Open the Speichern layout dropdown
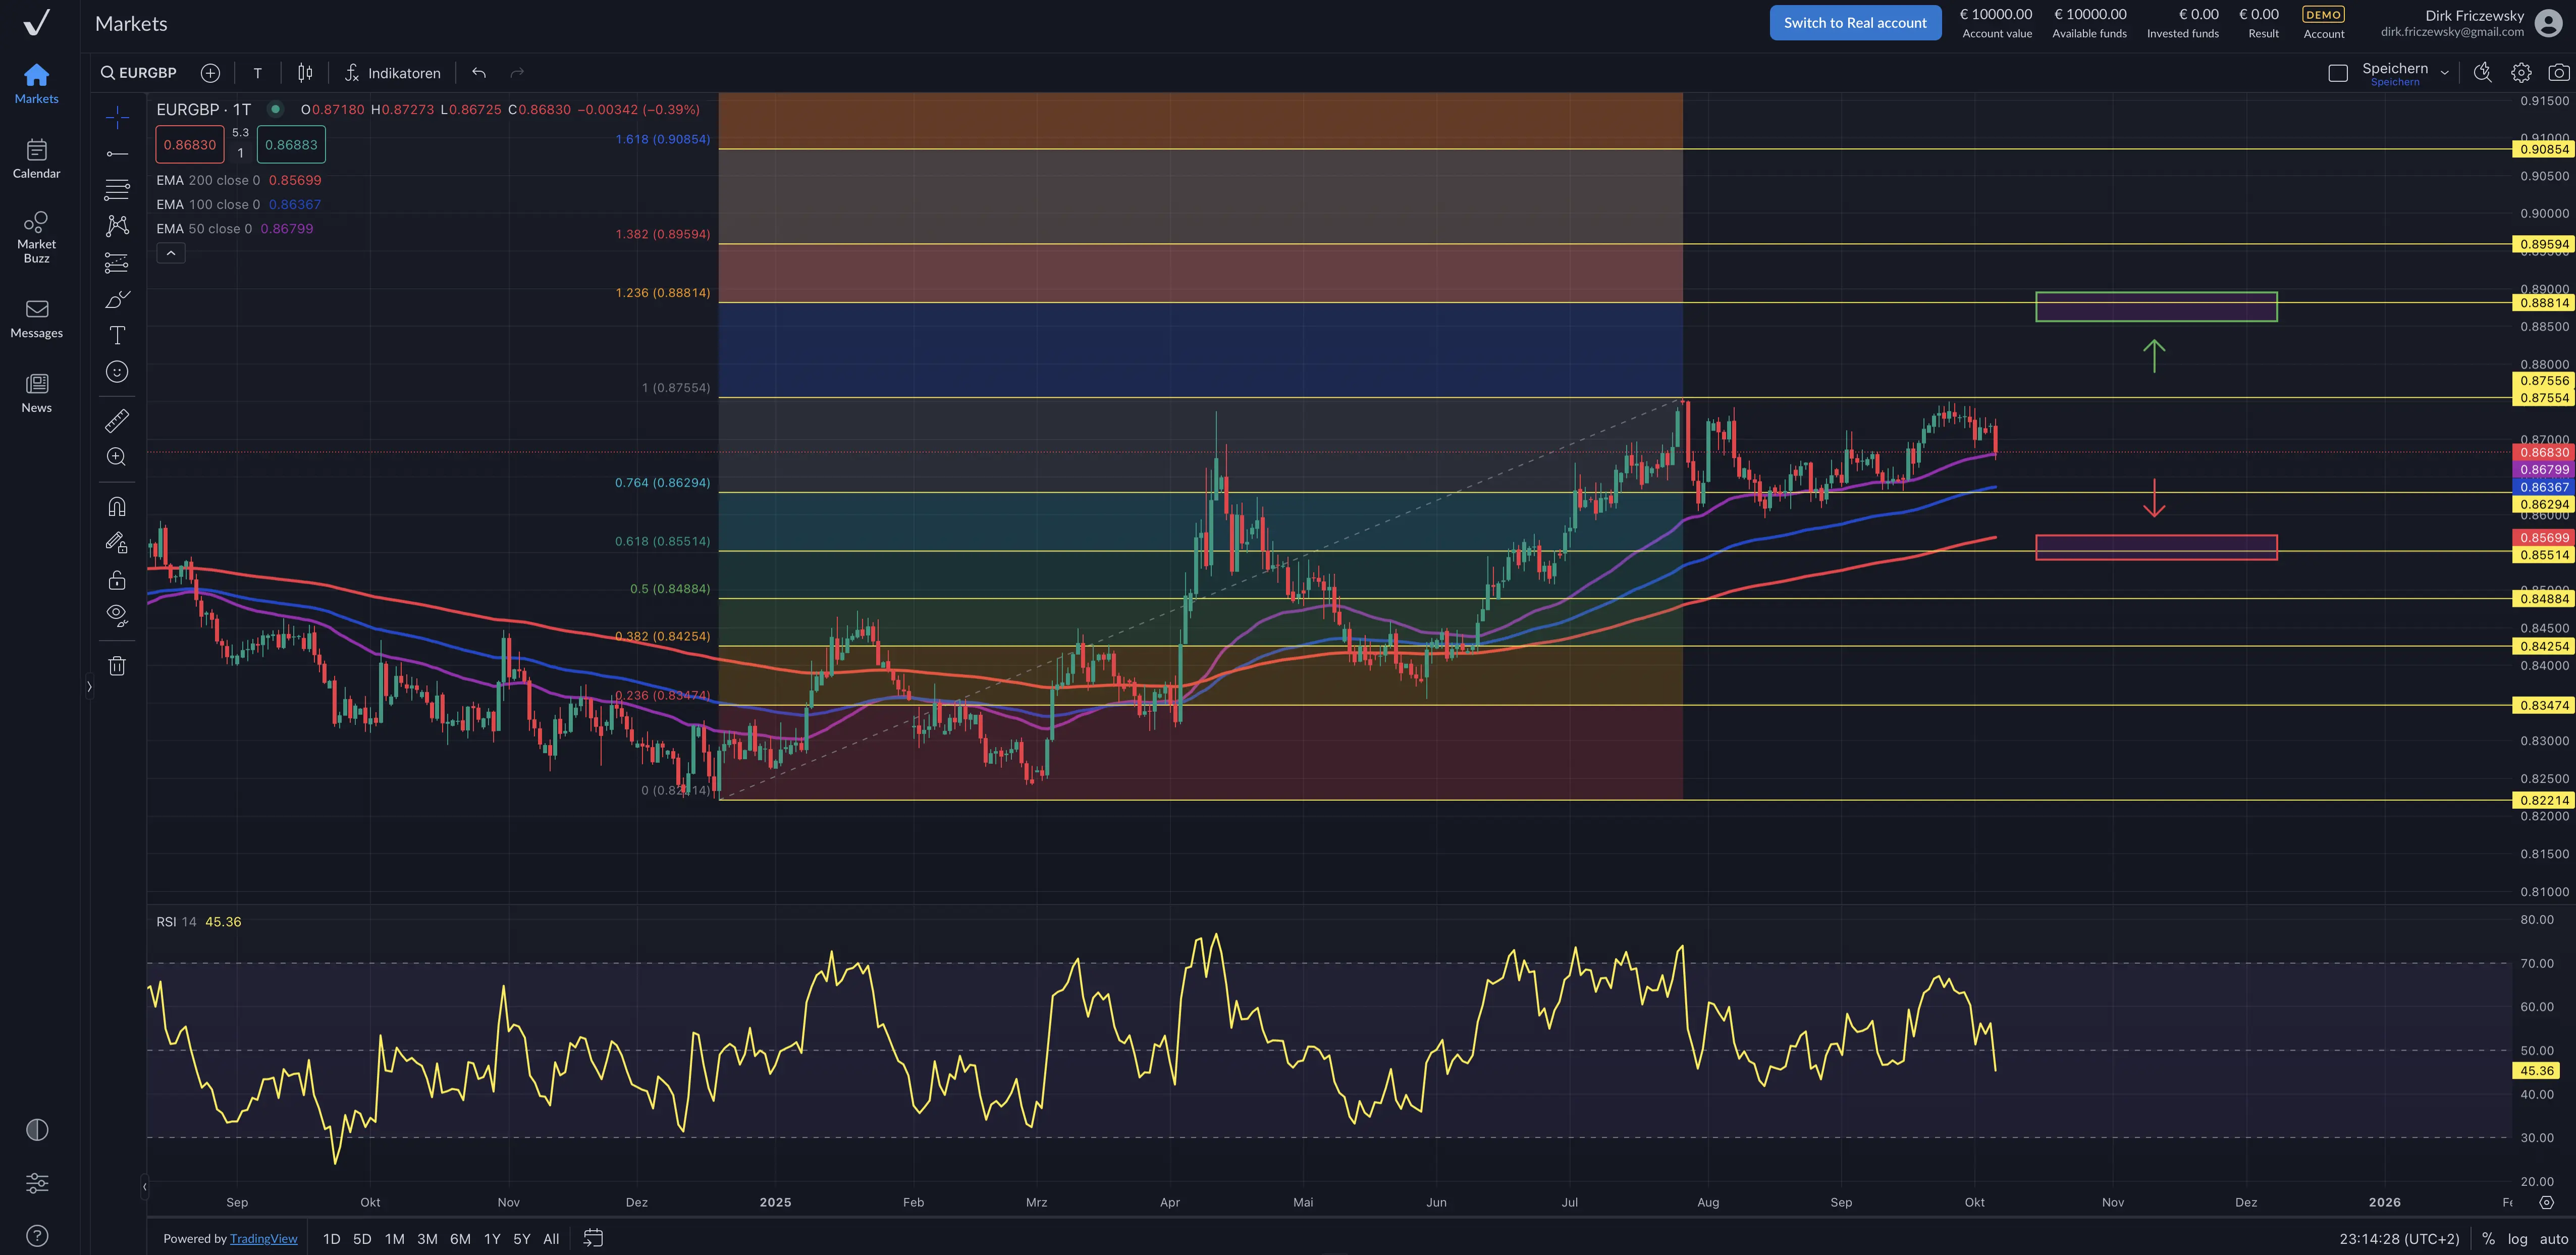This screenshot has height=1255, width=2576. (2446, 71)
